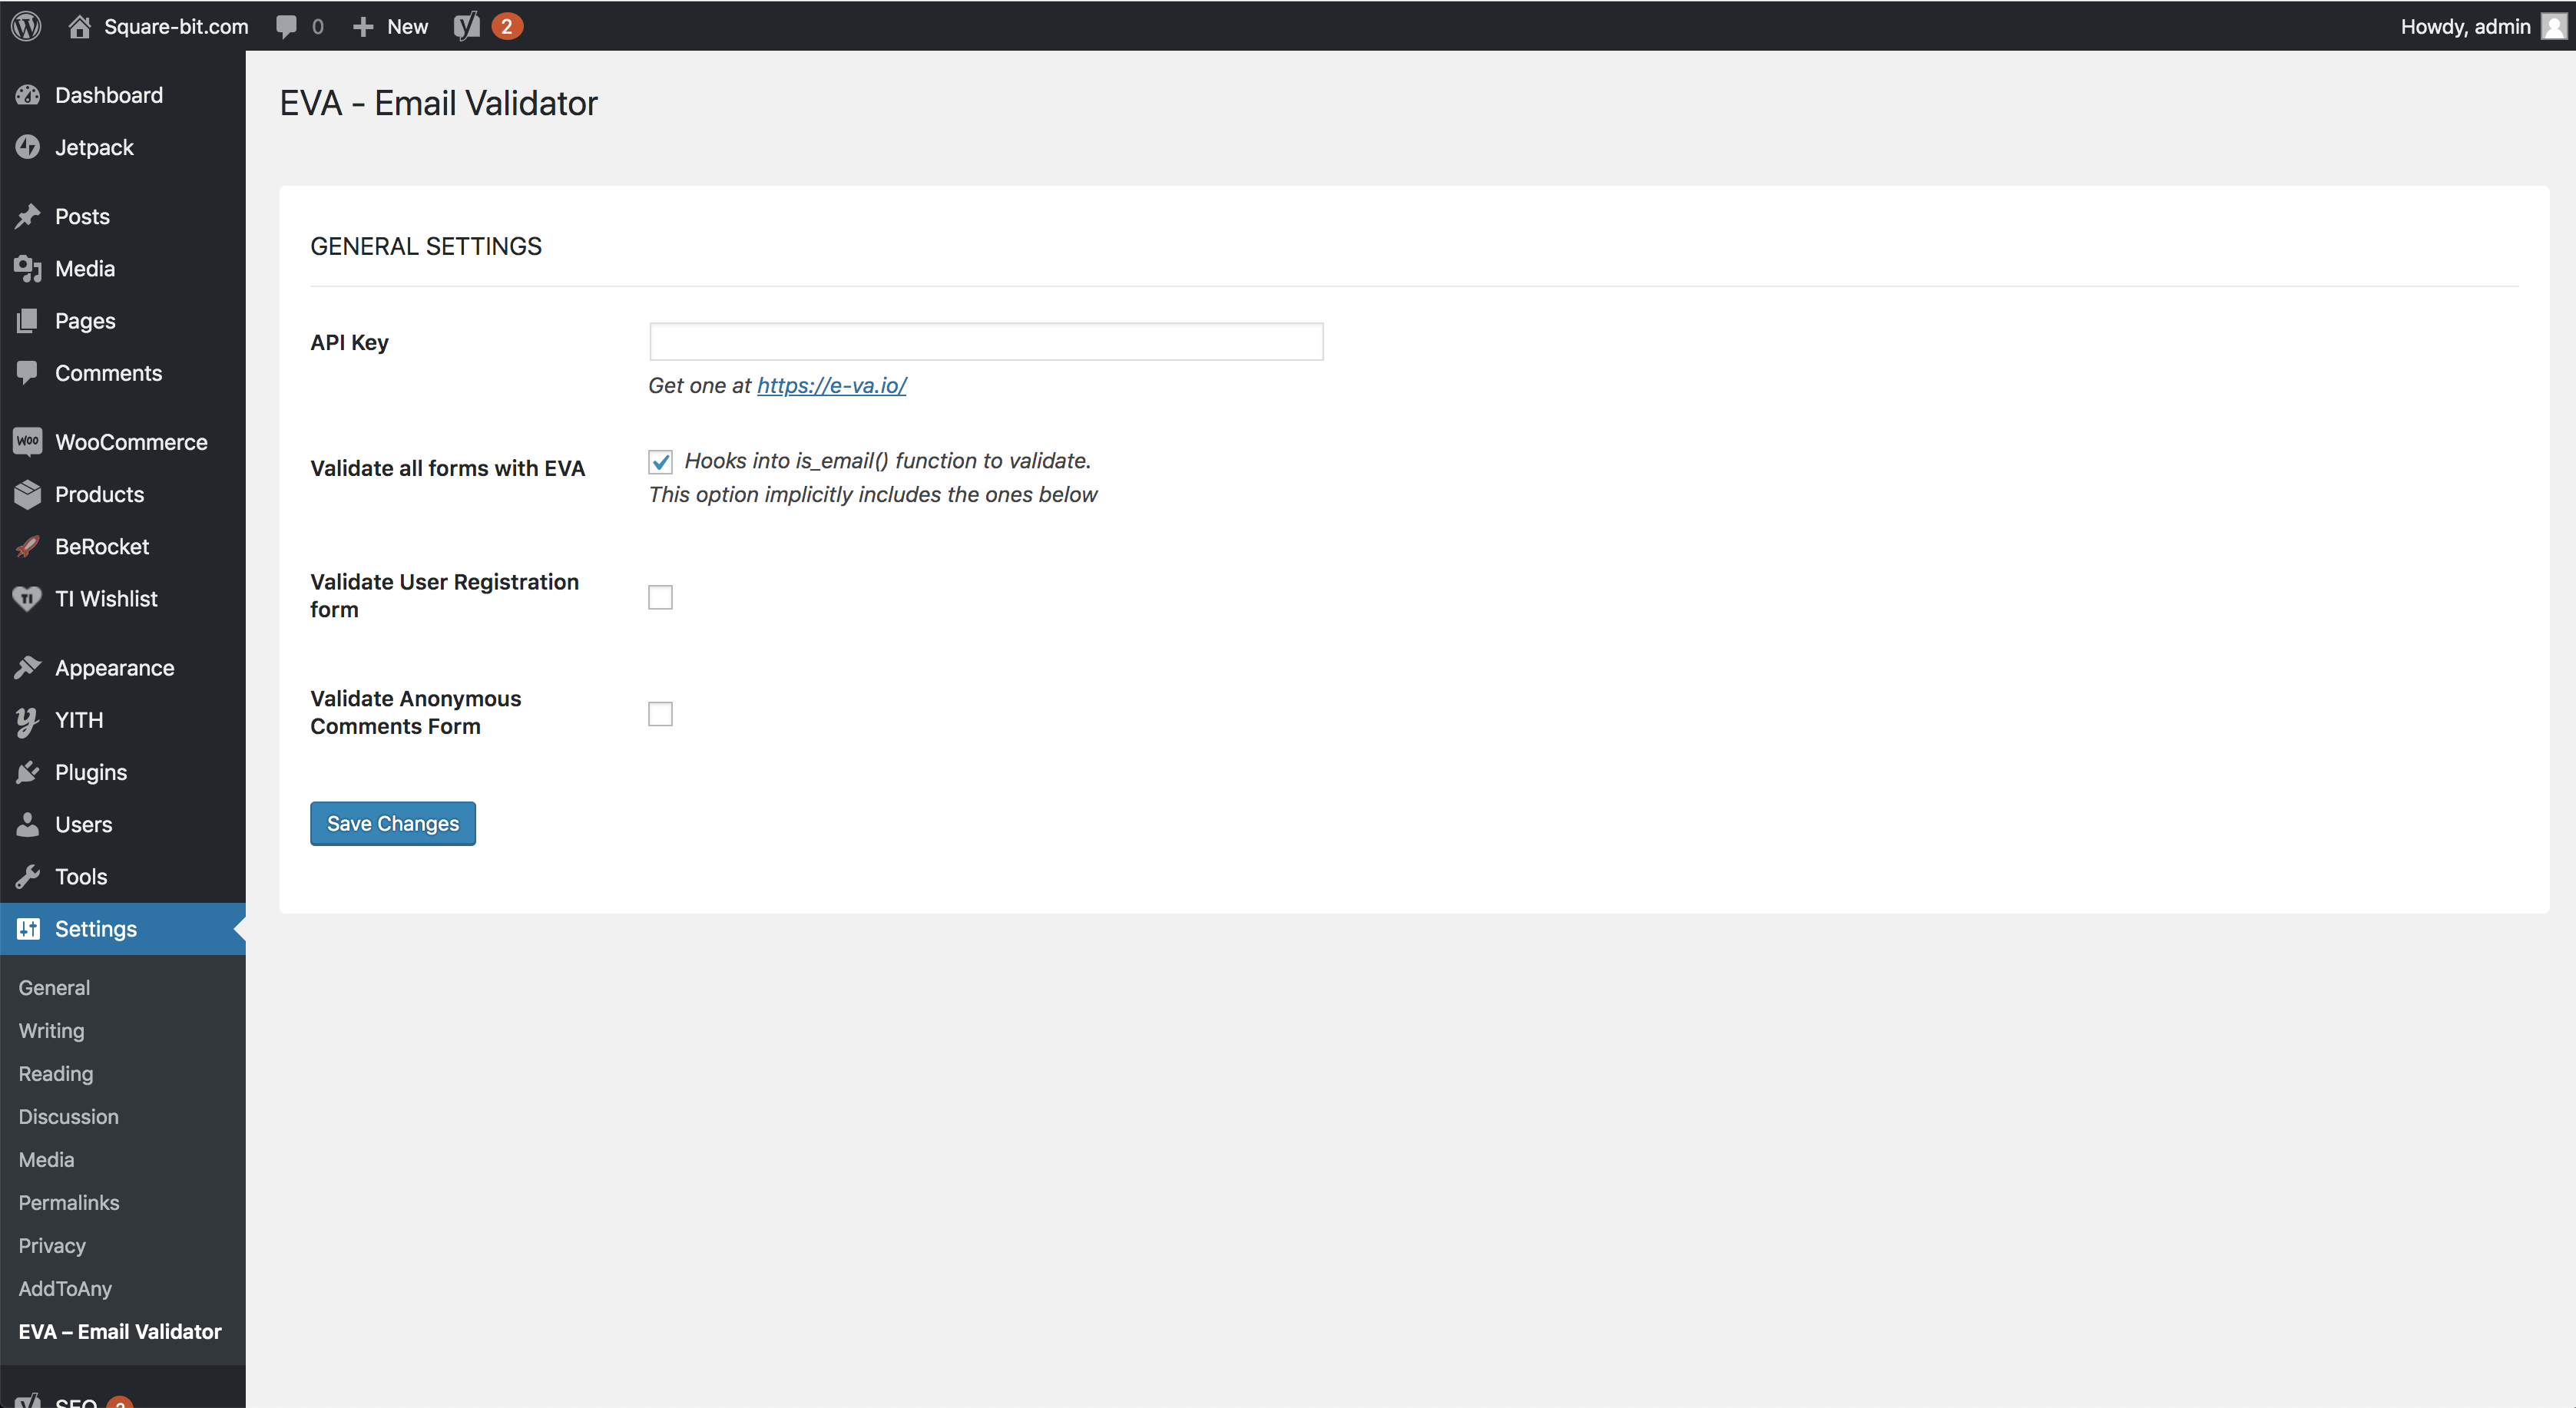Click the Users person icon
Viewport: 2576px width, 1408px height.
(x=28, y=825)
